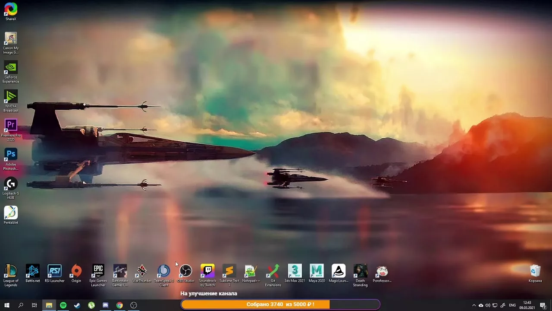Expand the hidden system tray icons

coord(474,305)
